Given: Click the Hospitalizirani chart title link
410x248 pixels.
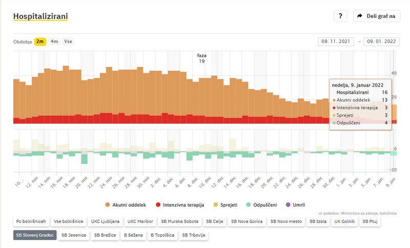Looking at the screenshot, I should click(x=40, y=16).
